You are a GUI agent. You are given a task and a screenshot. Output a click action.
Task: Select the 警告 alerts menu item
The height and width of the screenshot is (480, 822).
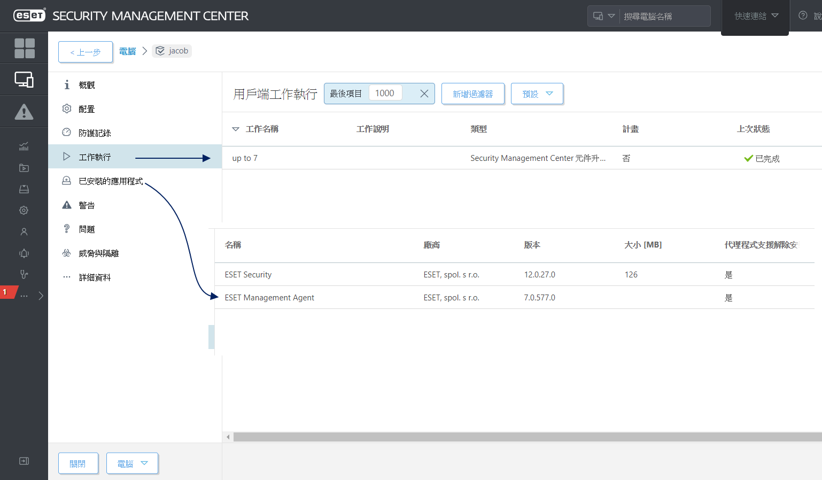pyautogui.click(x=135, y=205)
